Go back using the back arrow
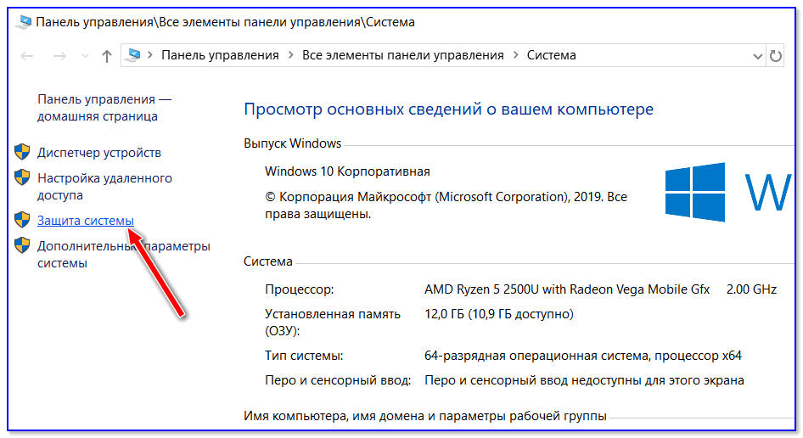Screen dimensions: 803x438 [x=27, y=56]
